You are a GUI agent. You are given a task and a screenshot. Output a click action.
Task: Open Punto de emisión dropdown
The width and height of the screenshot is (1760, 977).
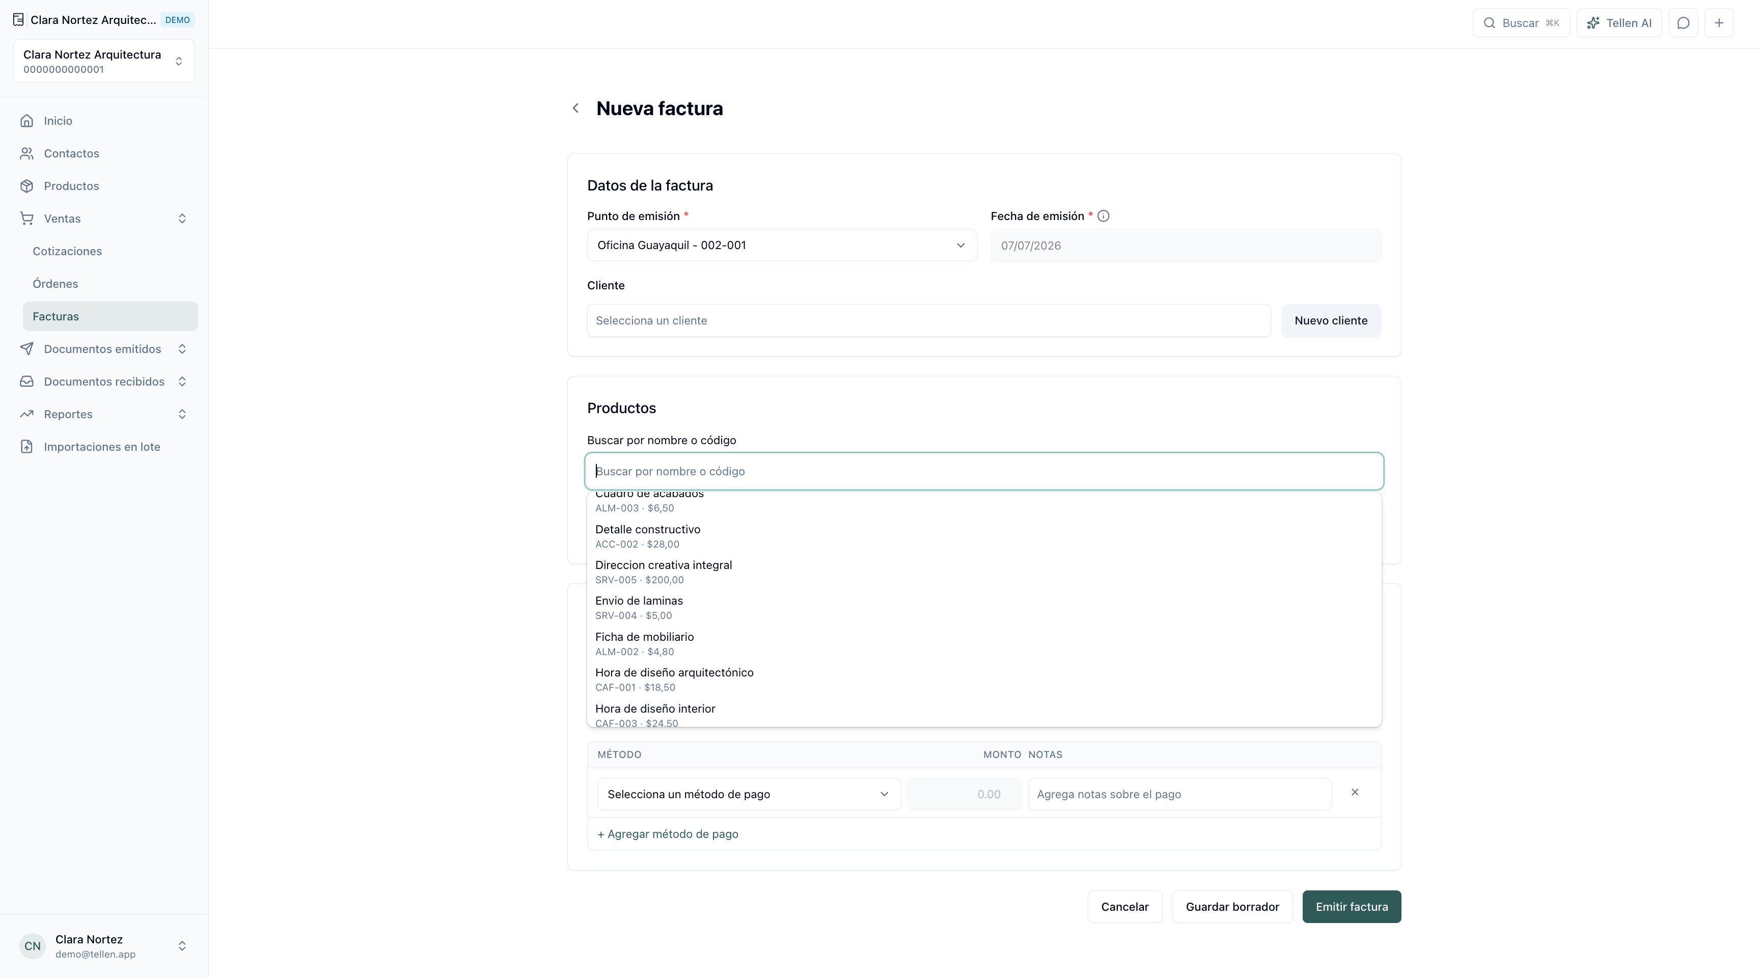point(782,246)
